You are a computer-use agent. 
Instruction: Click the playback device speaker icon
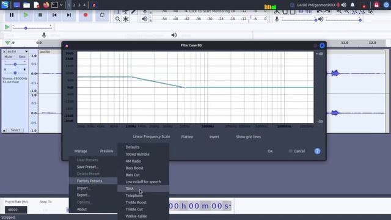click(x=174, y=35)
